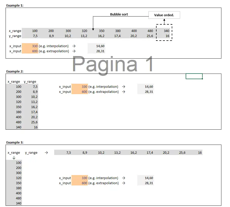The height and width of the screenshot is (207, 230).
Task: Click the 'Bubble sort' label in Example 1
Action: pyautogui.click(x=119, y=14)
